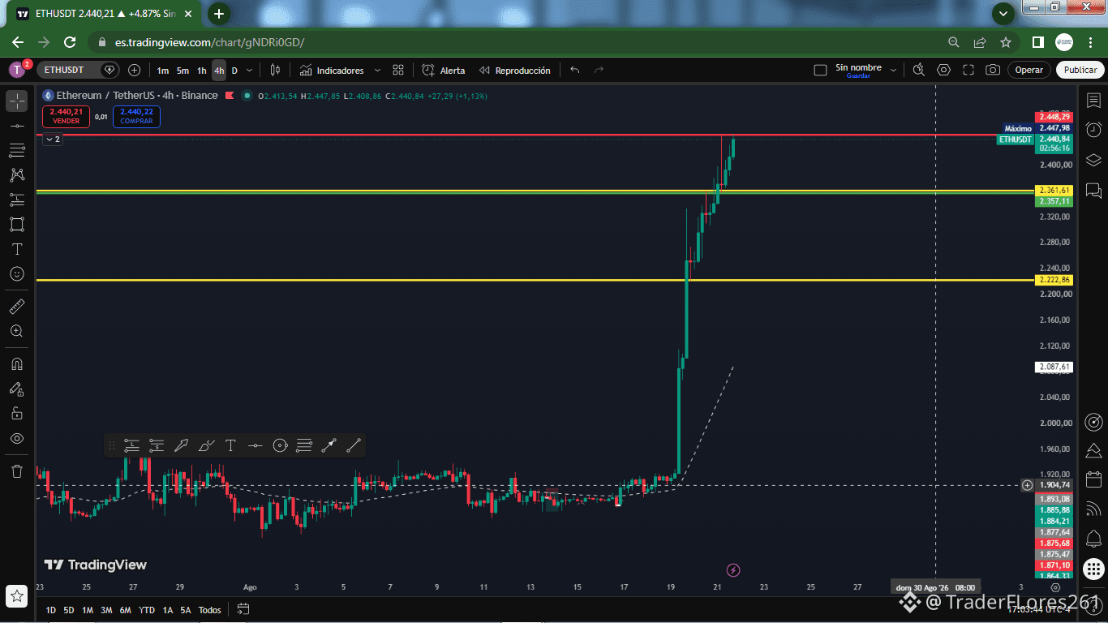
Task: Go to date using calendar icon
Action: [x=243, y=609]
